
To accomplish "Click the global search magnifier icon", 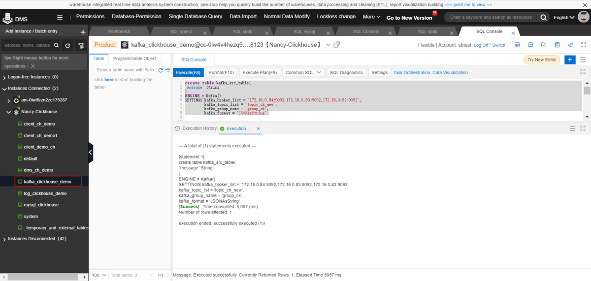I will (544, 17).
